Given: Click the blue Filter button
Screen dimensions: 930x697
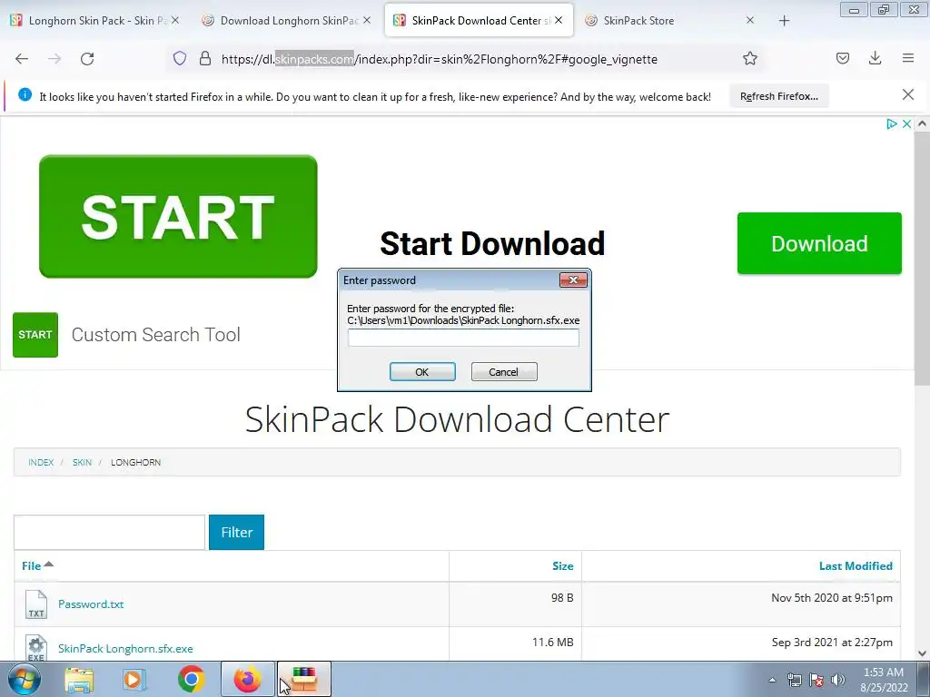Looking at the screenshot, I should [237, 532].
